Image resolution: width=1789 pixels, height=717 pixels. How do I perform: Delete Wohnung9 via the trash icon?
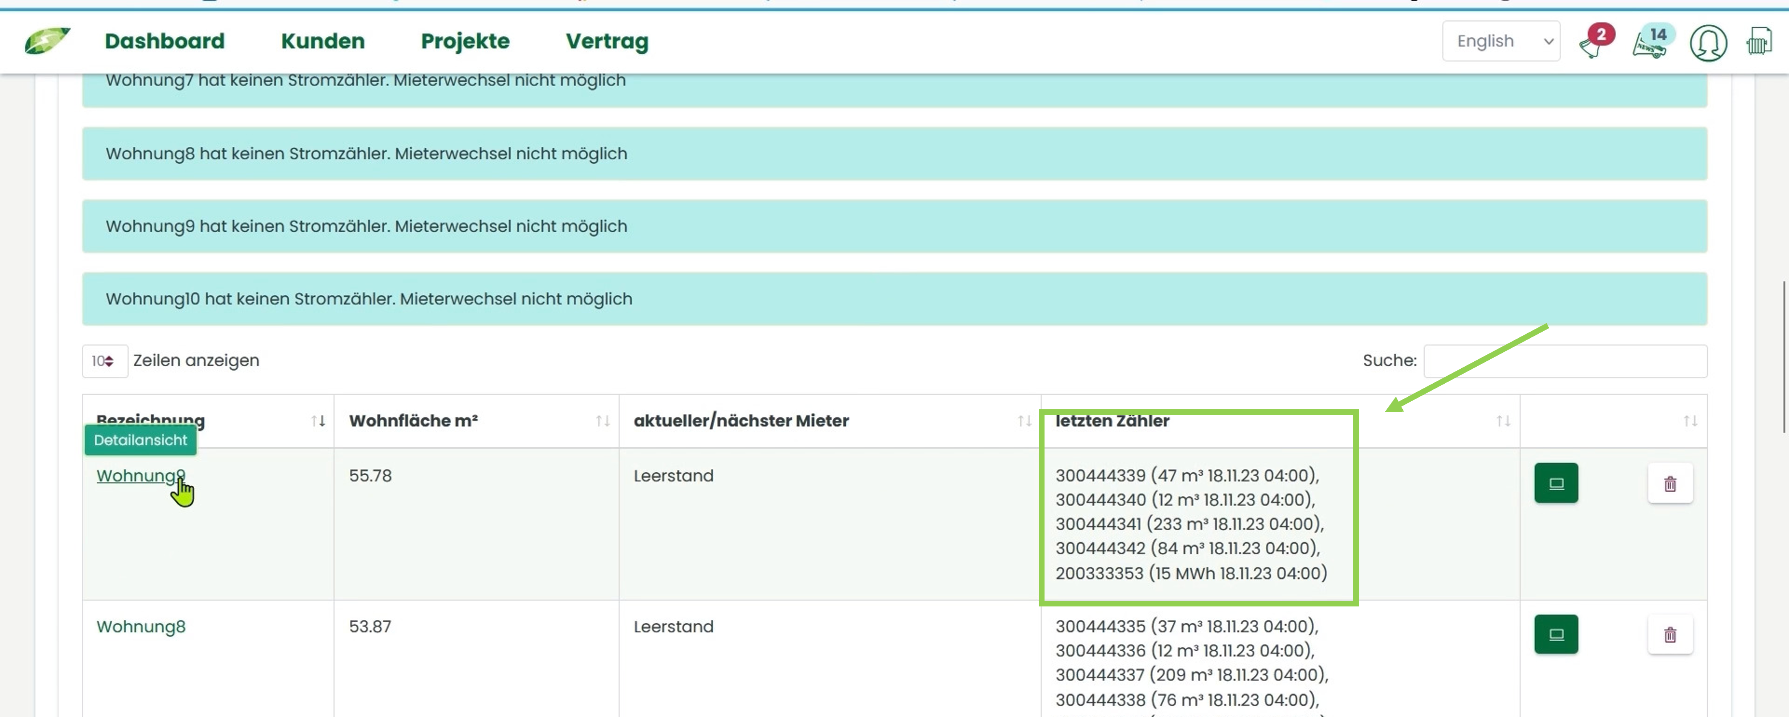(1670, 483)
